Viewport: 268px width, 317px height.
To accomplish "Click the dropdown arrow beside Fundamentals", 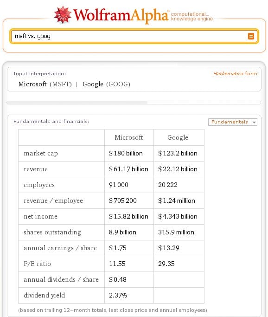I will pos(254,122).
